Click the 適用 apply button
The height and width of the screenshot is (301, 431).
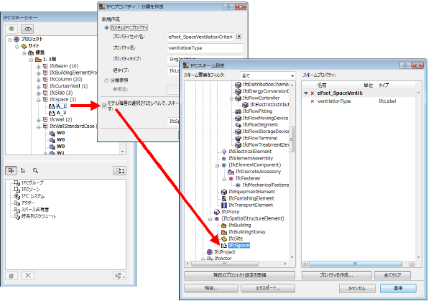tap(398, 288)
